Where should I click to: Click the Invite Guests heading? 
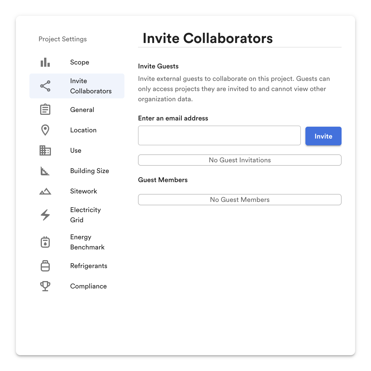click(x=158, y=66)
